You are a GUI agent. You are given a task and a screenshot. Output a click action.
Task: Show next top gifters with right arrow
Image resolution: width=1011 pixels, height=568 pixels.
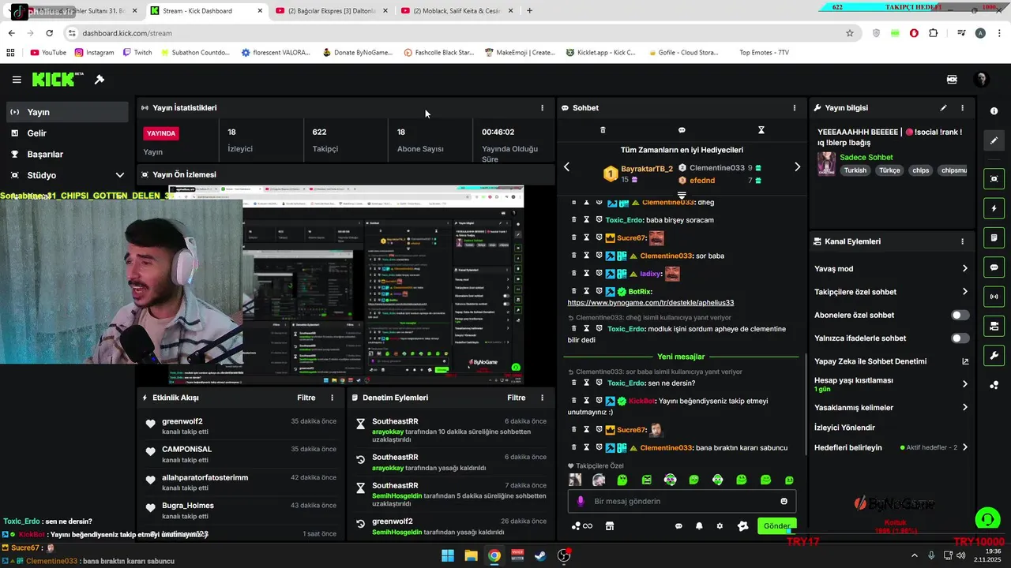(797, 167)
